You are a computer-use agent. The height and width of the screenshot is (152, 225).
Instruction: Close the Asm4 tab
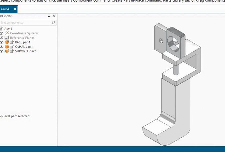pos(15,9)
